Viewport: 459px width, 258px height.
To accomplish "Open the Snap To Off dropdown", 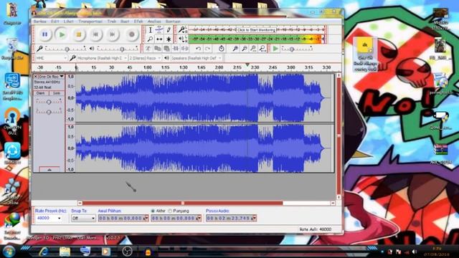I will [83, 218].
